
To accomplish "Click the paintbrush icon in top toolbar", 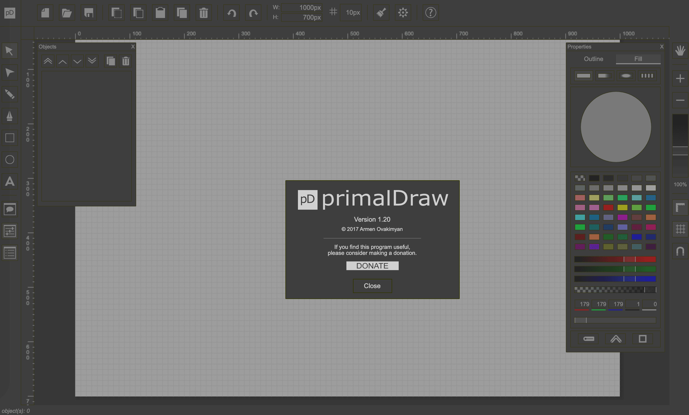I will 381,13.
